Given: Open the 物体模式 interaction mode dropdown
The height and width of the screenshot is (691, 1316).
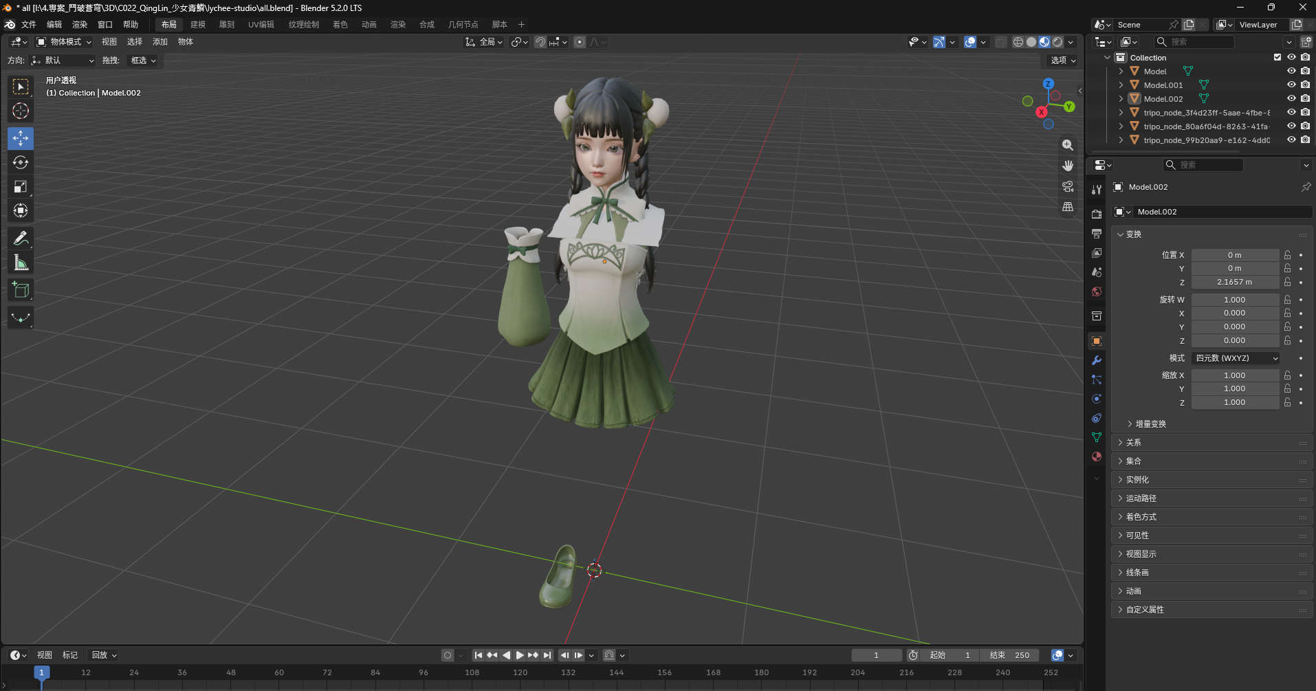Looking at the screenshot, I should 64,42.
